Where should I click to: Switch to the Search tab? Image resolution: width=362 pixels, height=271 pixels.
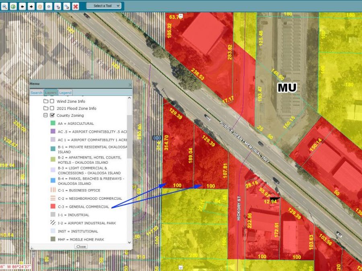tap(37, 93)
